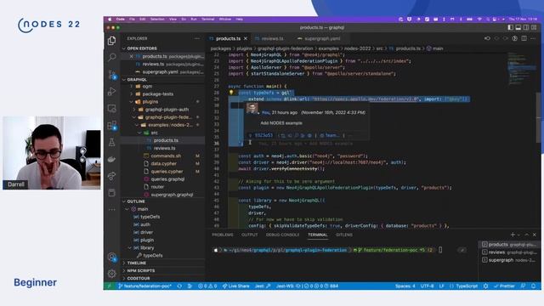Open the Run and Debug view

coord(111,91)
